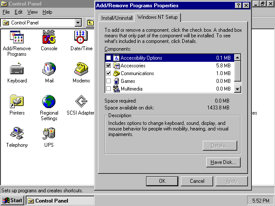Screen dimensions: 275x206
Task: Open the View menu
Action: [x=32, y=12]
